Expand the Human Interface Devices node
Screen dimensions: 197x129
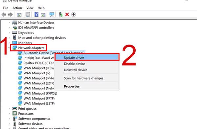[x=9, y=23]
